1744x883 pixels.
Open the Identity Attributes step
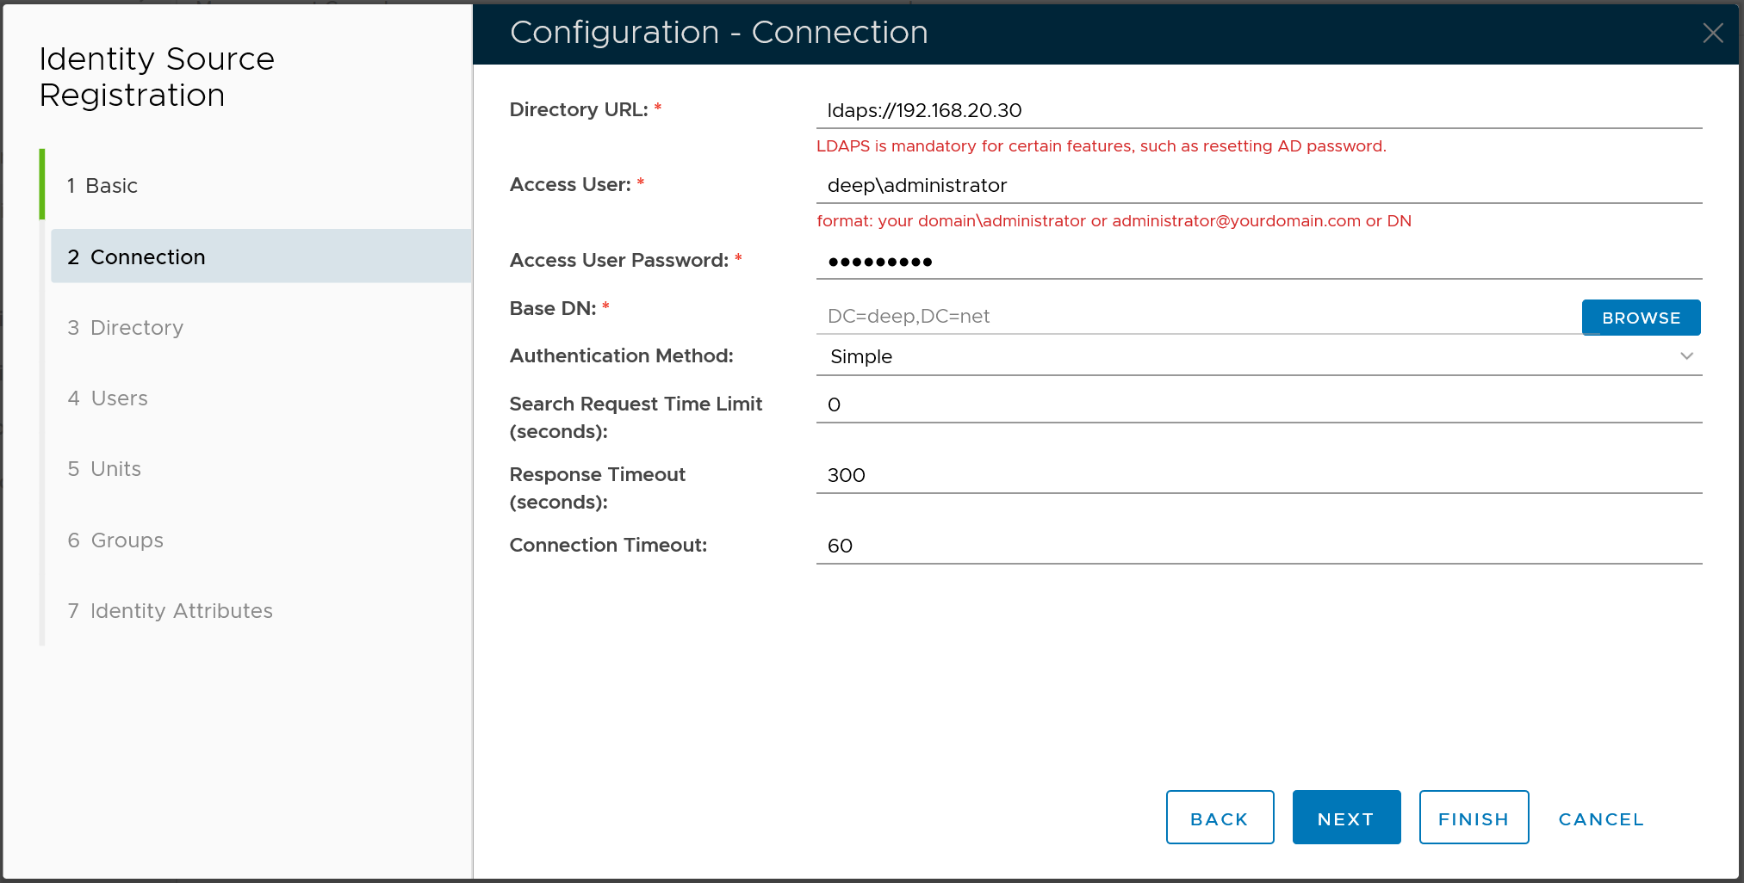[x=181, y=611]
